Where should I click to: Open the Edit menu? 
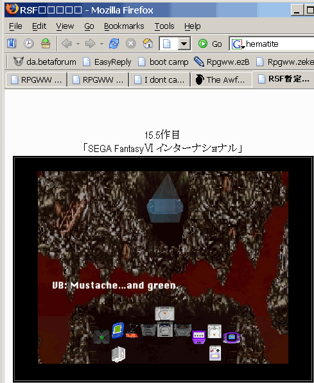[x=39, y=26]
